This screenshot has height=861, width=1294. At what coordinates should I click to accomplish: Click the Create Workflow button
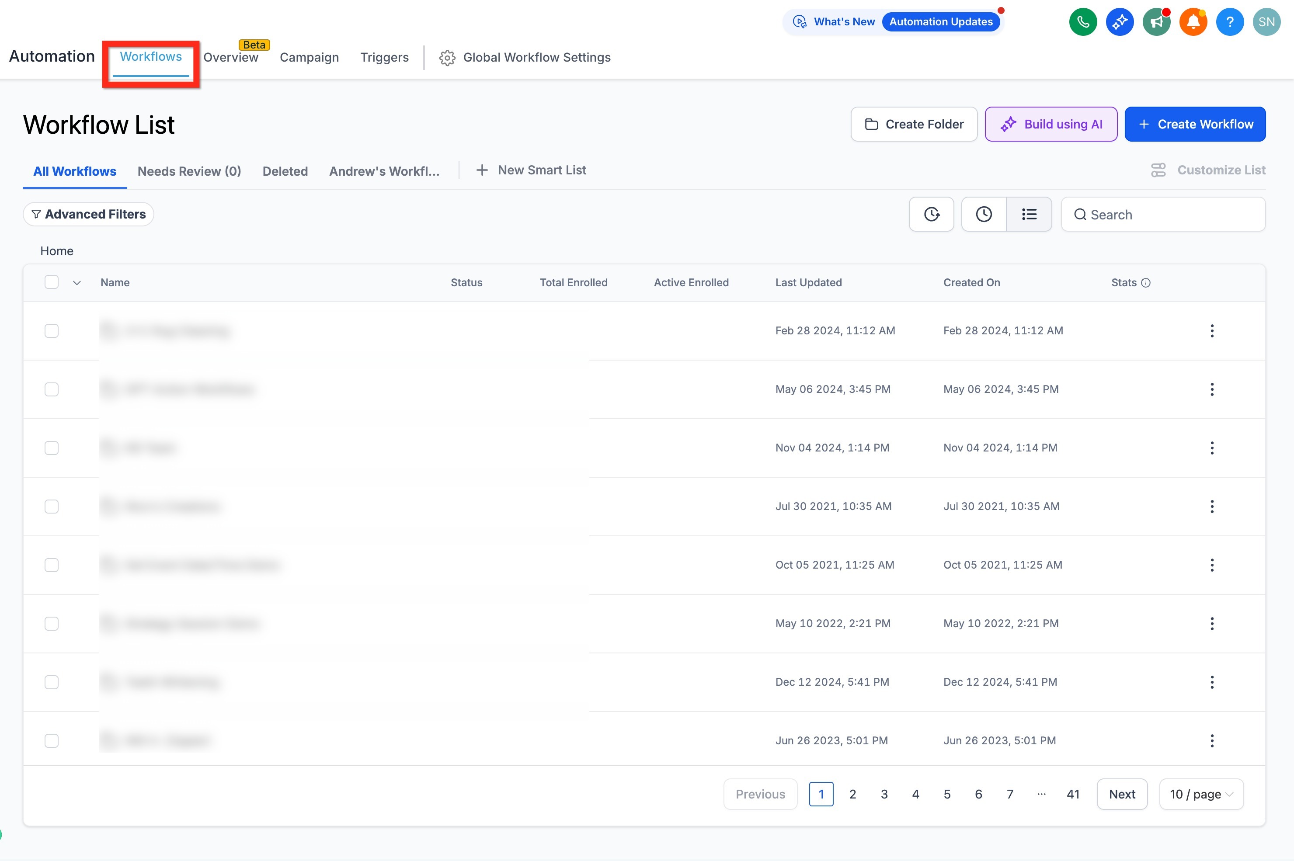point(1195,124)
